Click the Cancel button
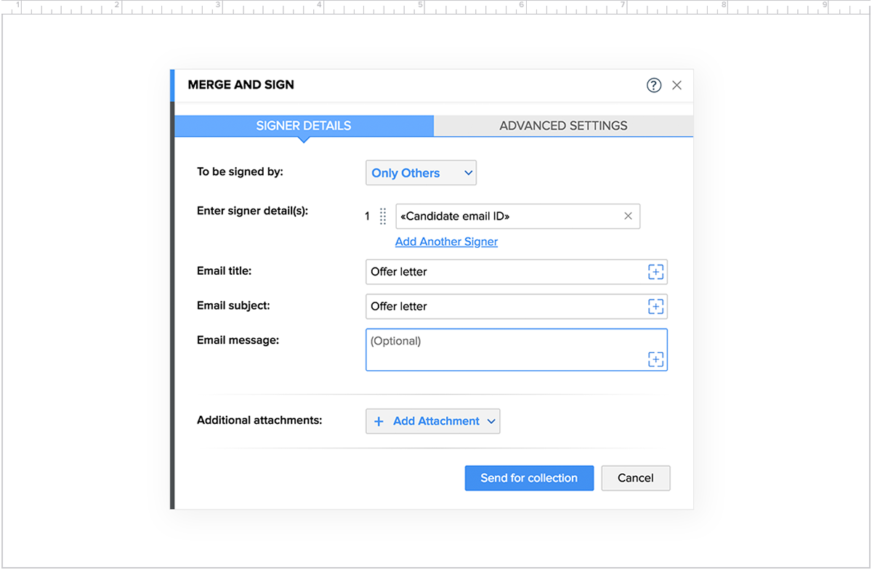 pos(635,478)
